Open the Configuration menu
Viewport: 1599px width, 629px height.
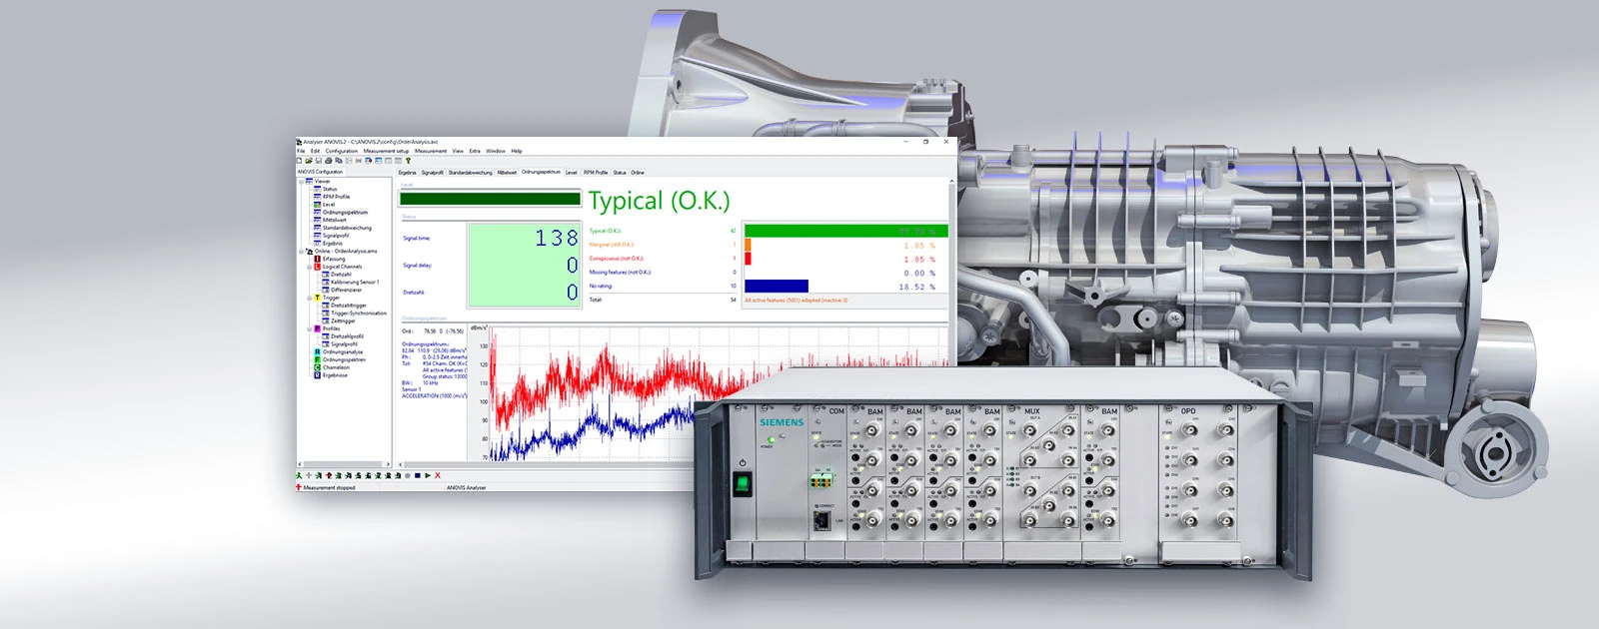(x=341, y=151)
